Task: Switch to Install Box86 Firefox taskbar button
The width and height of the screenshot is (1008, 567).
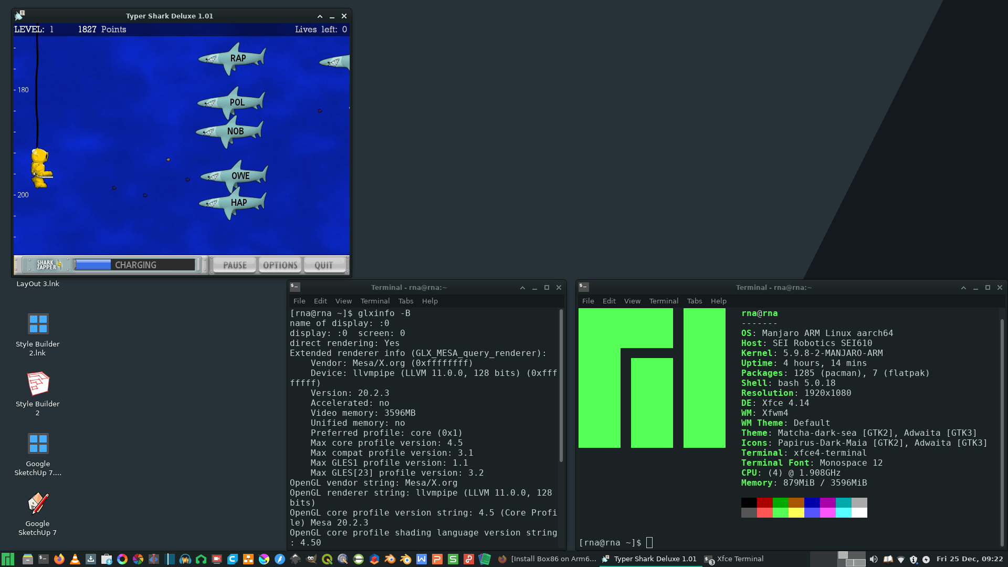Action: 547,559
